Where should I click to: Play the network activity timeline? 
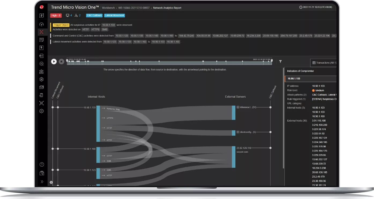click(54, 61)
